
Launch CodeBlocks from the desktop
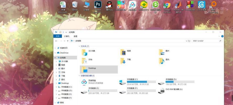(190, 6)
